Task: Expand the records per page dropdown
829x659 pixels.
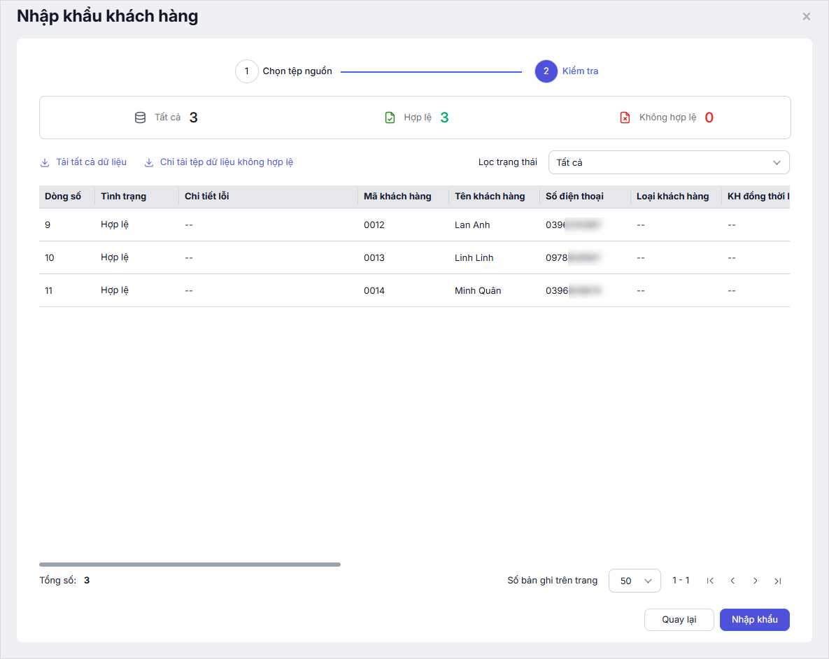Action: (x=635, y=581)
